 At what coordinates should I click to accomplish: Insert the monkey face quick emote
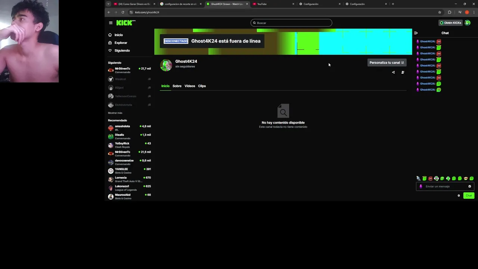(466, 179)
